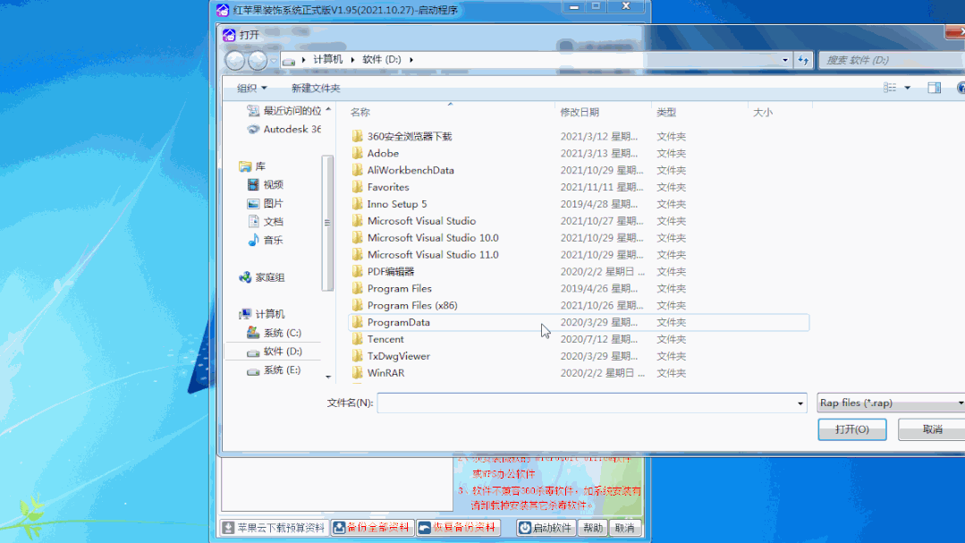Open the 音乐 library
The width and height of the screenshot is (965, 543).
pos(266,240)
